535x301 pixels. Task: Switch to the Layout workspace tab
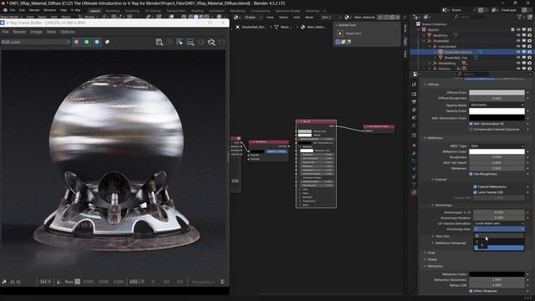pos(94,11)
